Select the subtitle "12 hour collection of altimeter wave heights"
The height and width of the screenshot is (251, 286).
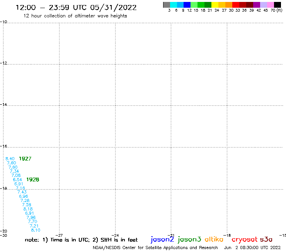[75, 16]
